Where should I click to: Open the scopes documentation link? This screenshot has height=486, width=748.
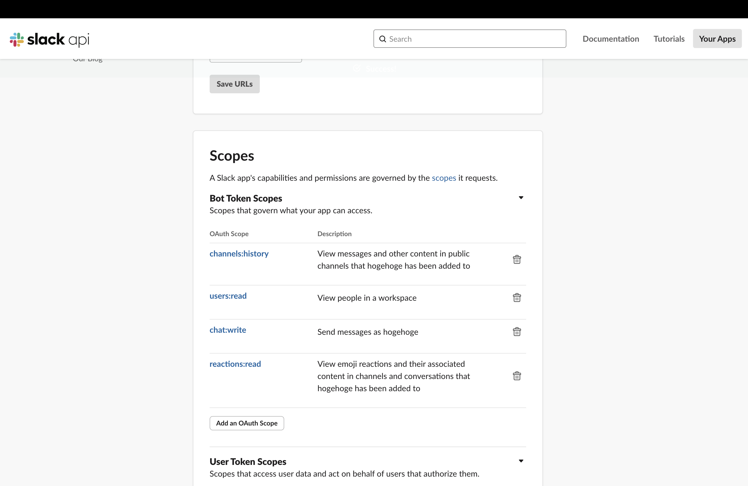tap(444, 178)
